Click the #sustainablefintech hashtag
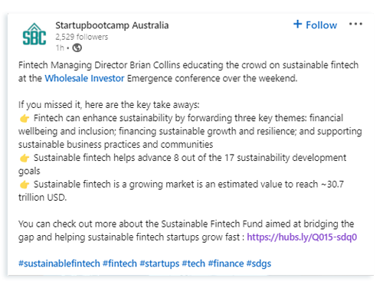Image resolution: width=383 pixels, height=288 pixels. point(59,263)
